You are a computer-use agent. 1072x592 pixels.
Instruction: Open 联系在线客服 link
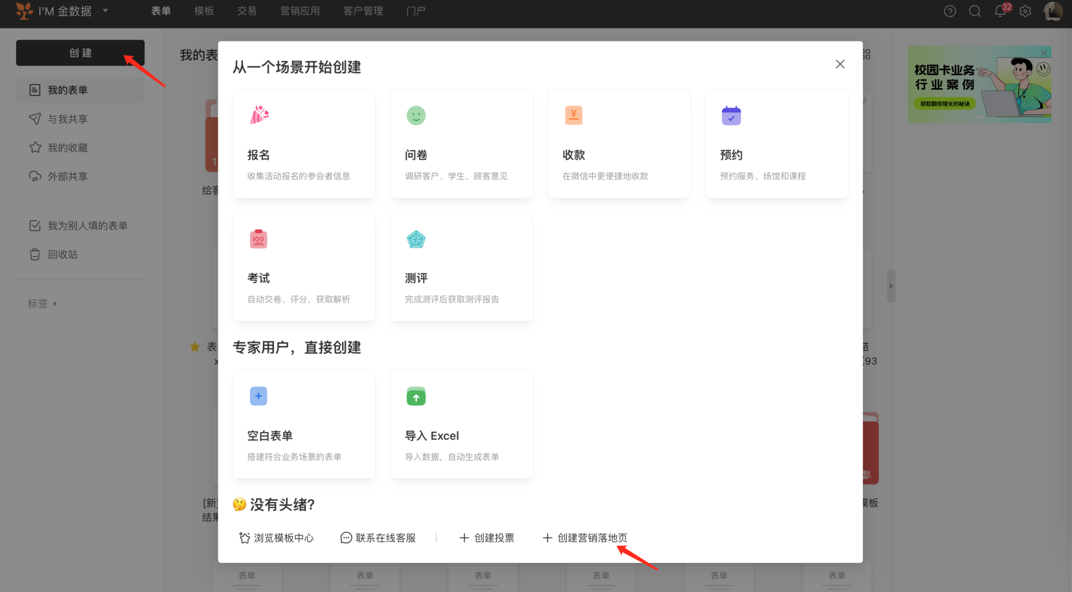pyautogui.click(x=378, y=538)
